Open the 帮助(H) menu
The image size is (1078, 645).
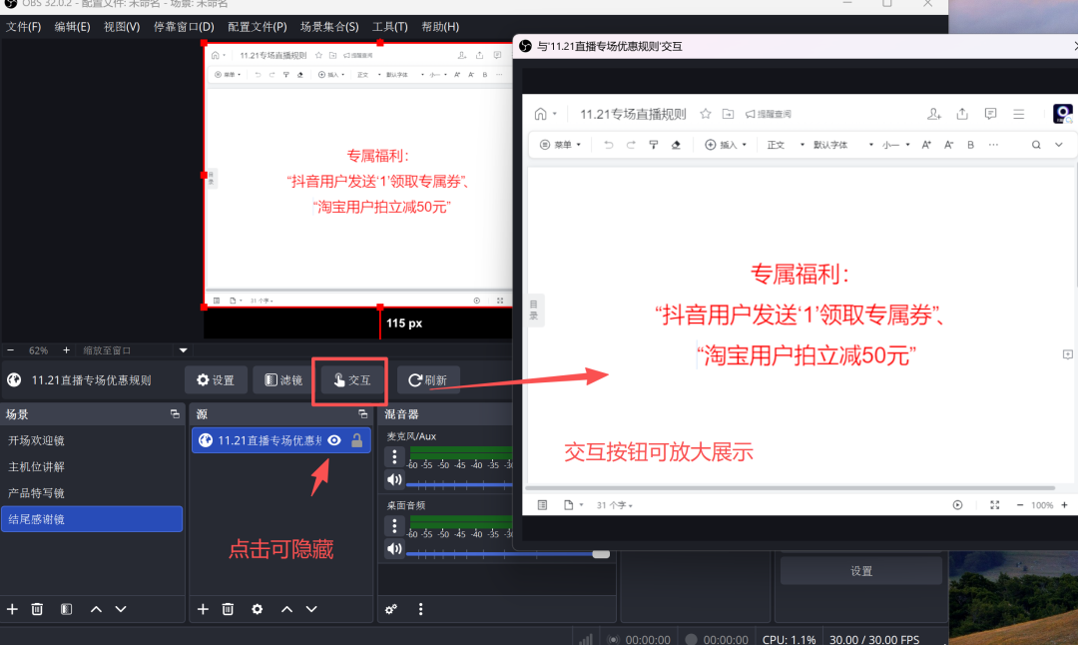coord(440,27)
